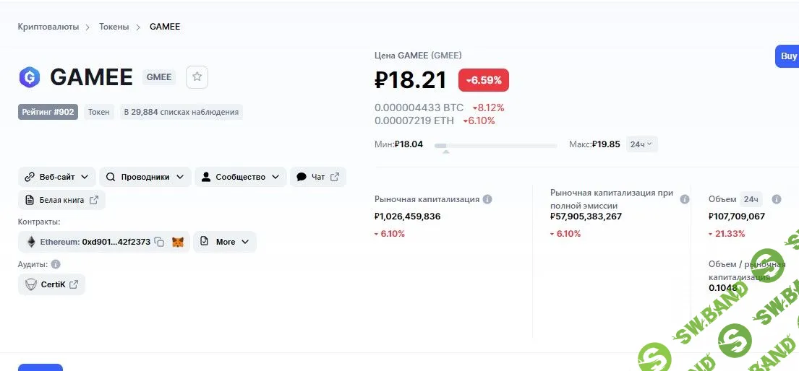The width and height of the screenshot is (799, 371).
Task: Open the Проводники dropdown
Action: click(x=145, y=177)
